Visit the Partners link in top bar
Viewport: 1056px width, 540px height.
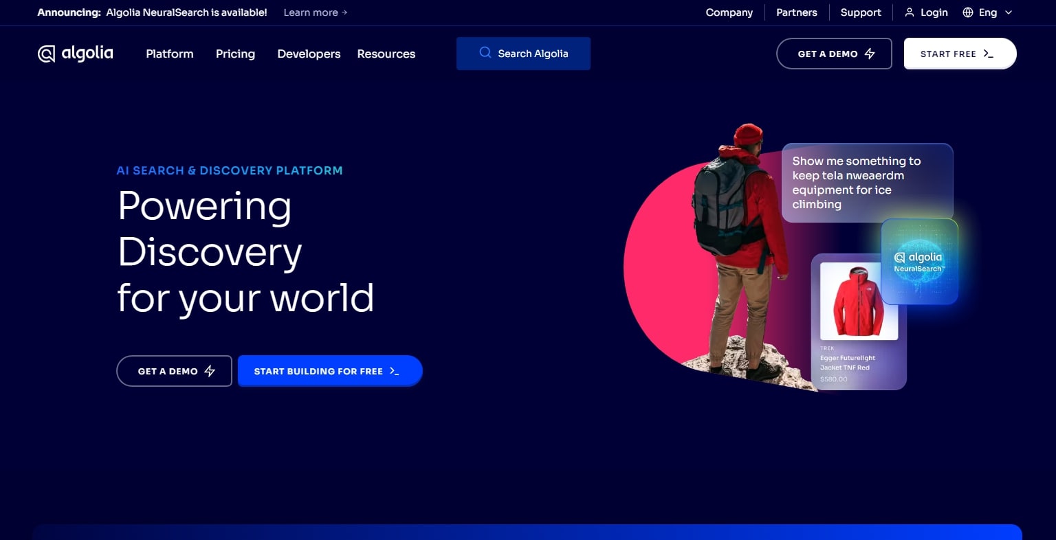(797, 12)
